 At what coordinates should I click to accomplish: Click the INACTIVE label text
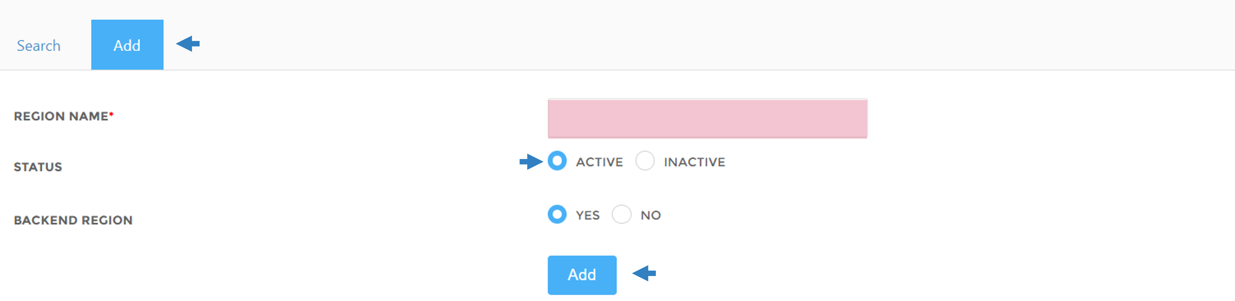point(694,162)
